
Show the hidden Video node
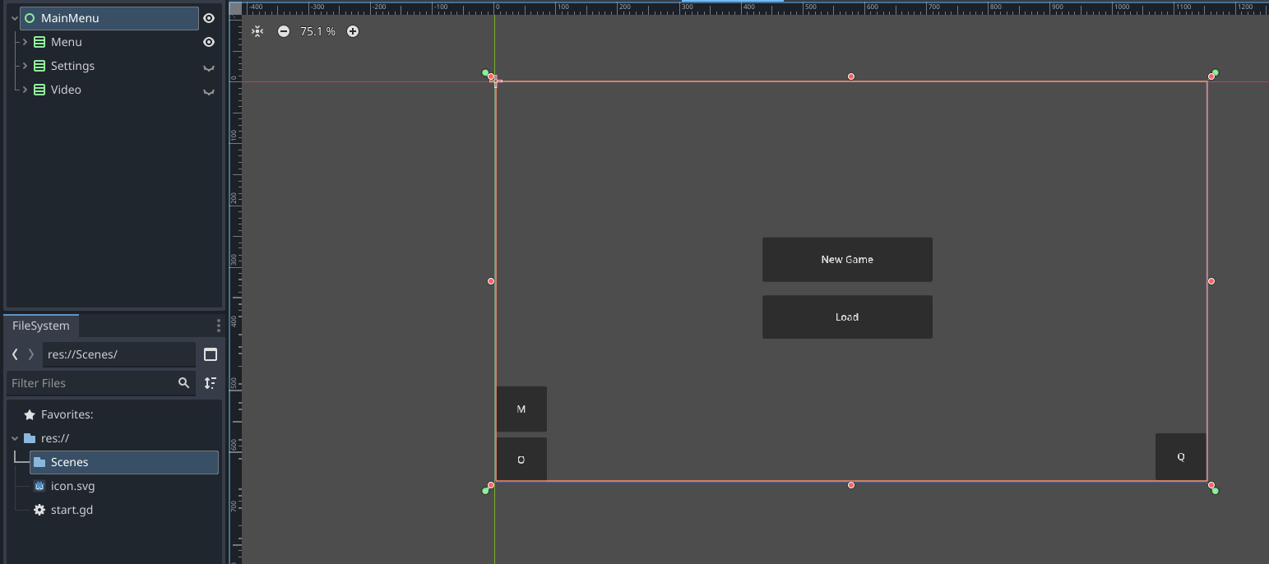(x=209, y=91)
